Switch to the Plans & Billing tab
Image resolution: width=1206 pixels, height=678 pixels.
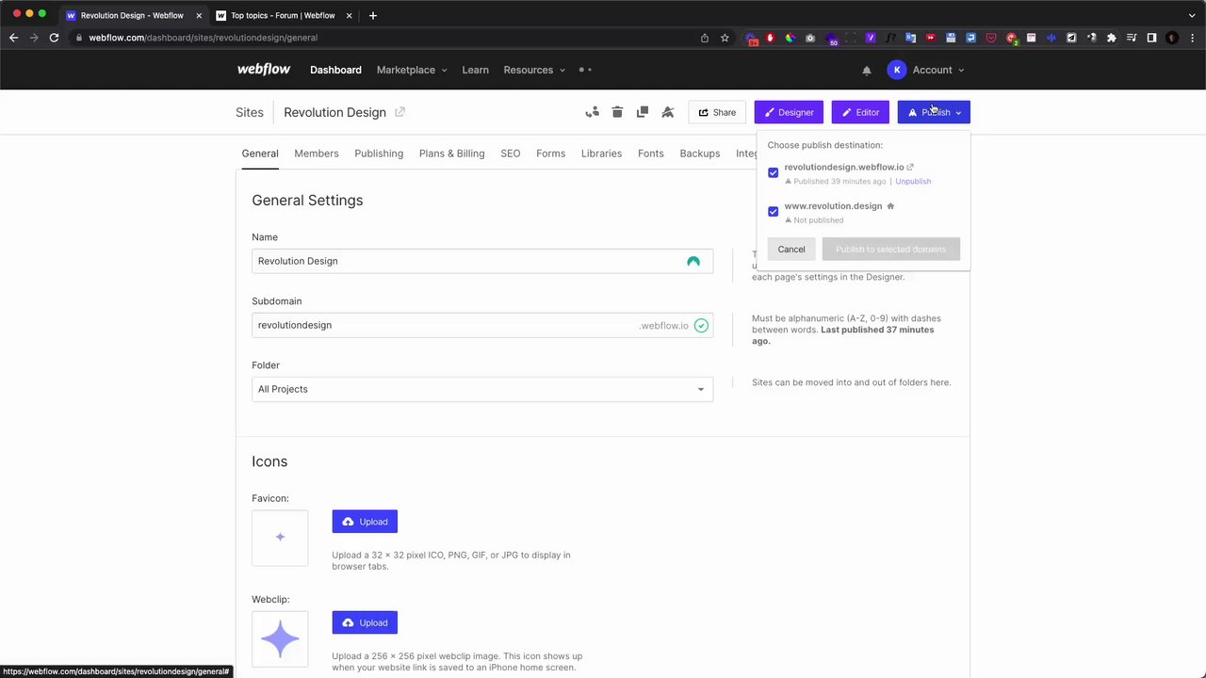[x=452, y=153]
